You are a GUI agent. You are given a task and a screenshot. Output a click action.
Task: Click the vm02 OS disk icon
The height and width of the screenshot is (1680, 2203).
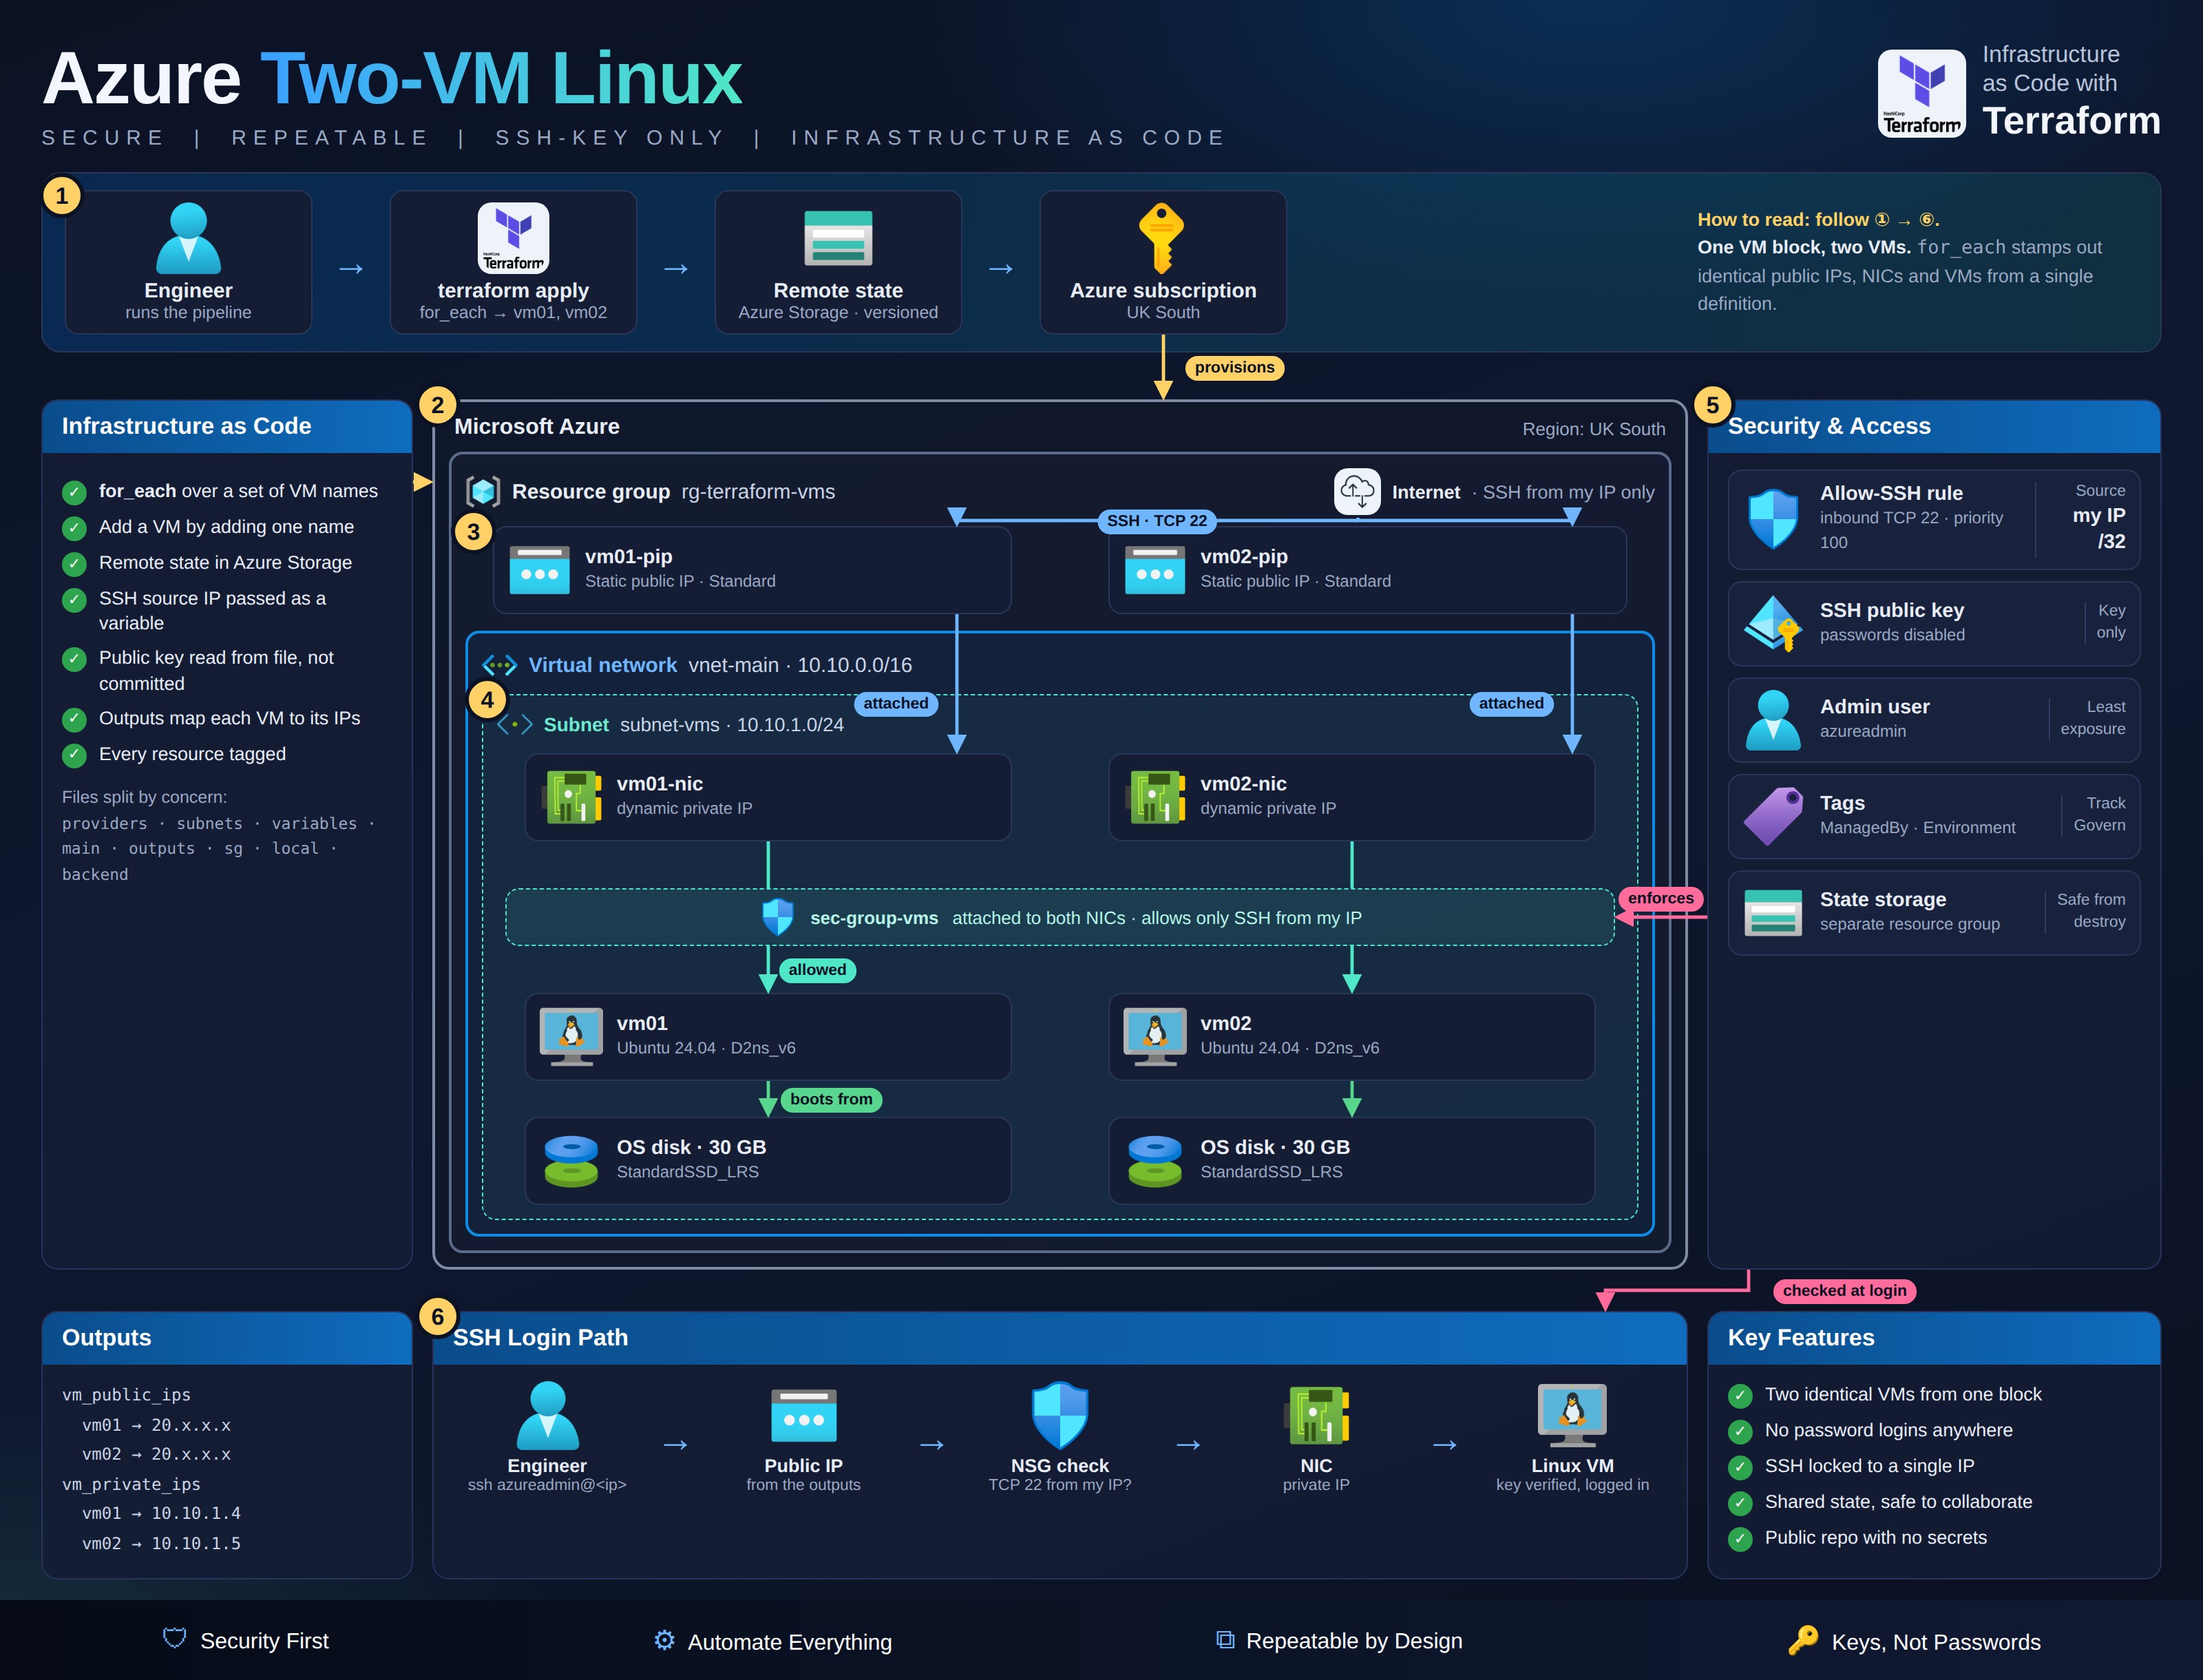(x=1155, y=1161)
